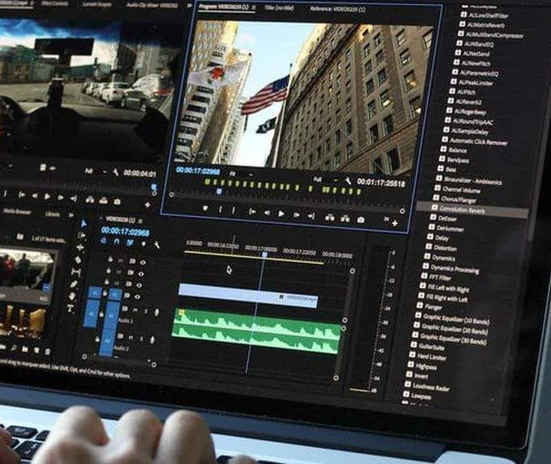The width and height of the screenshot is (551, 464).
Task: Click the blue playhead on timeline ruler
Action: point(264,254)
